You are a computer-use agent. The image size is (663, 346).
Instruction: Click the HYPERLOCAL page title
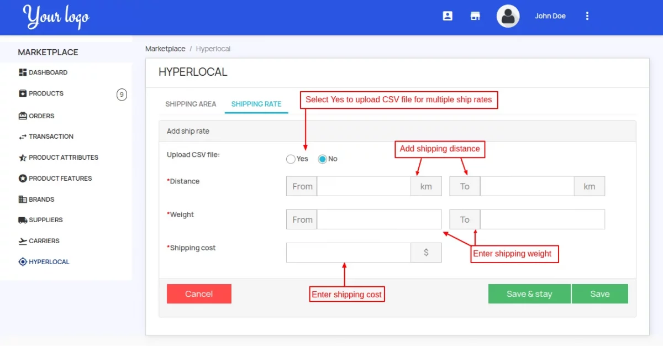pos(193,72)
